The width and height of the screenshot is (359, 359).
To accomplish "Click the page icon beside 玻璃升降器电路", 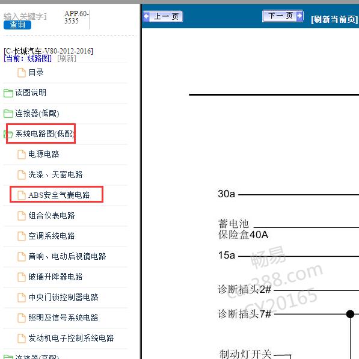I will (22, 277).
